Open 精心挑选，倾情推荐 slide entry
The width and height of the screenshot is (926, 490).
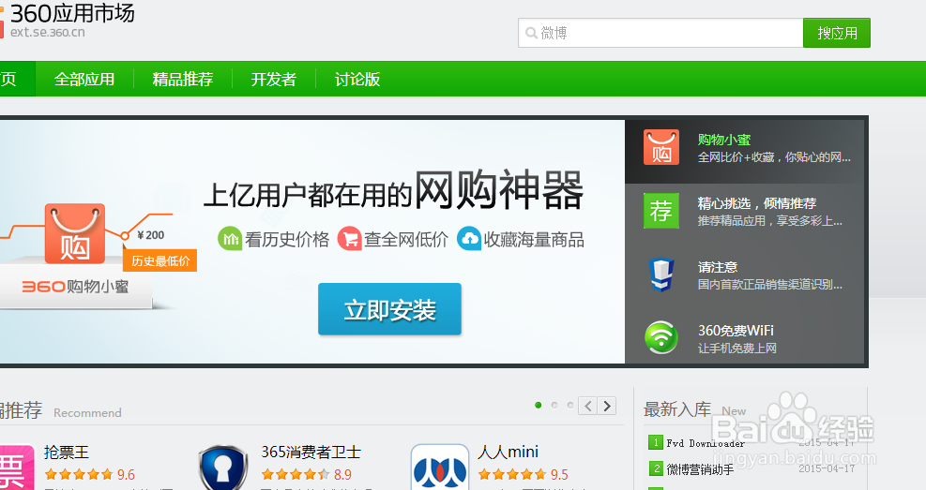[744, 211]
